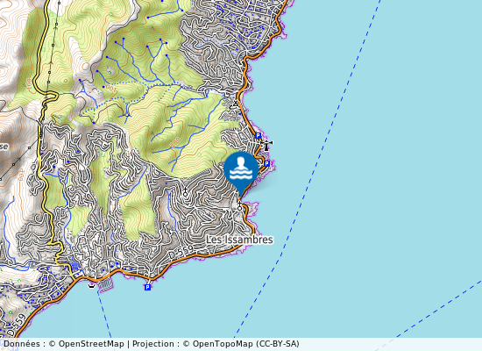Click the black lighthouse symbol on the coast

coord(266,146)
